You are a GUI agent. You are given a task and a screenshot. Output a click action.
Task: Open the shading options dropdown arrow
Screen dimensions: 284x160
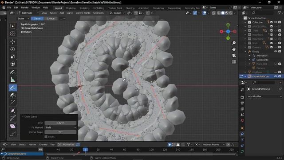pos(235,13)
